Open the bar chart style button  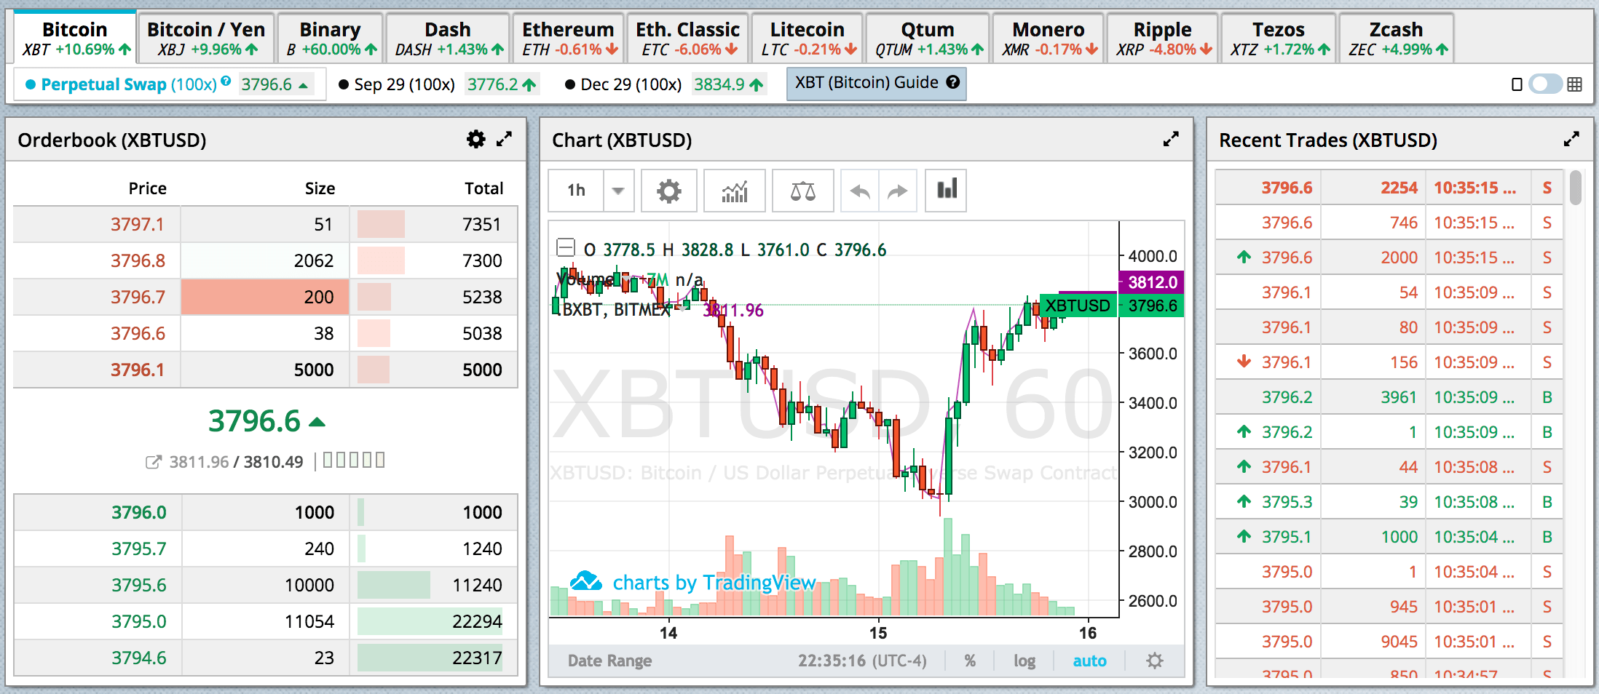(x=946, y=191)
